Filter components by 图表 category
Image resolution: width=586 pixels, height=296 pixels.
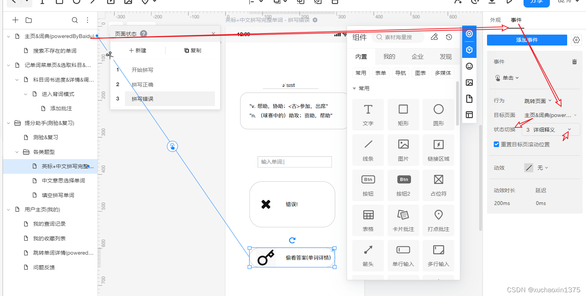[x=420, y=73]
